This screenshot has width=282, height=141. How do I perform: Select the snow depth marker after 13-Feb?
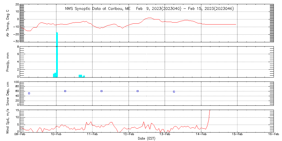pyautogui.click(x=174, y=92)
